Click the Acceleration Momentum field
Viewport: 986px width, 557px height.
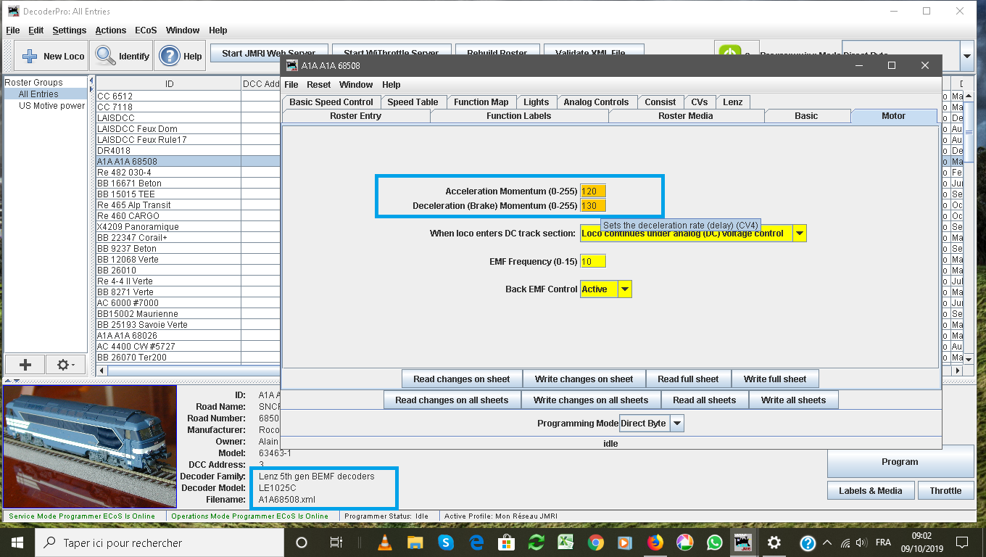(x=593, y=191)
